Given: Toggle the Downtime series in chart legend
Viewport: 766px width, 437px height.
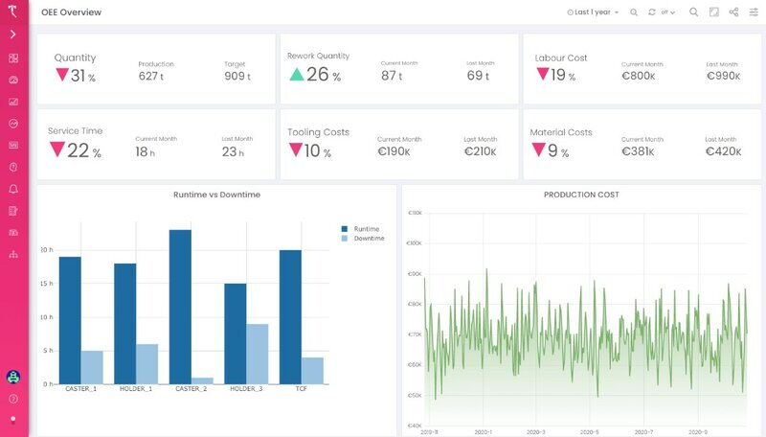Looking at the screenshot, I should click(x=369, y=239).
